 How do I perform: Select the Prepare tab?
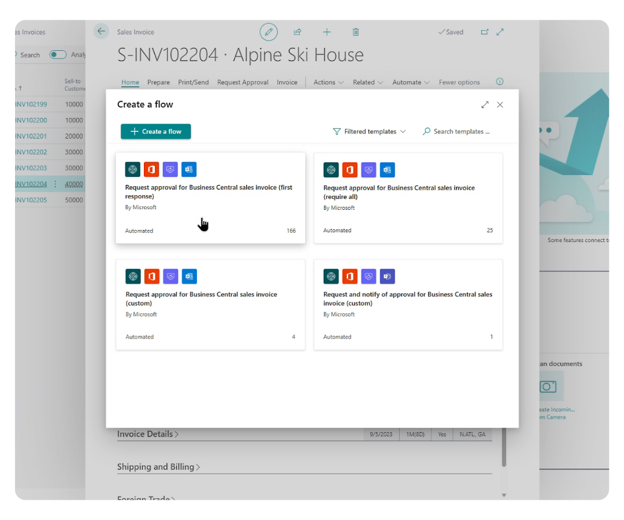pyautogui.click(x=158, y=82)
